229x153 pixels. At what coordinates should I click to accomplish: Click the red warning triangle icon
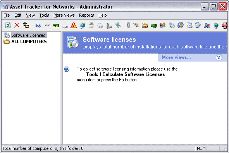point(74,26)
